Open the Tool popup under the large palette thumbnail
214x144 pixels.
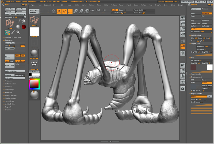[10, 29]
